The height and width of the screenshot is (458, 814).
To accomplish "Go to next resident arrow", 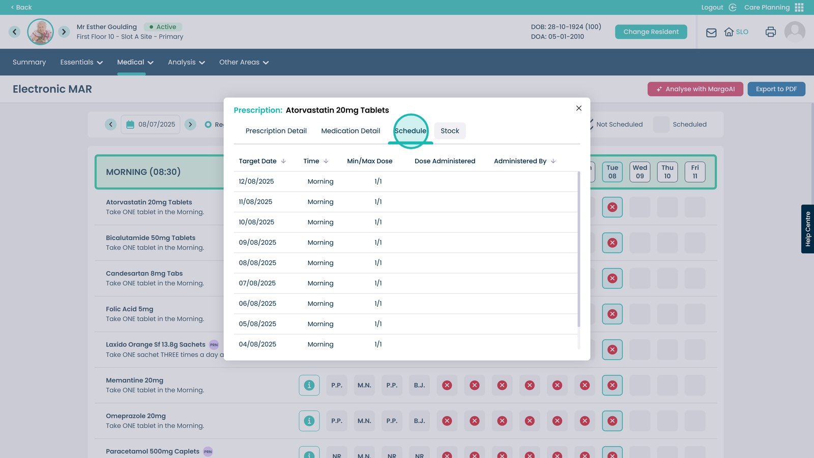I will (x=64, y=32).
